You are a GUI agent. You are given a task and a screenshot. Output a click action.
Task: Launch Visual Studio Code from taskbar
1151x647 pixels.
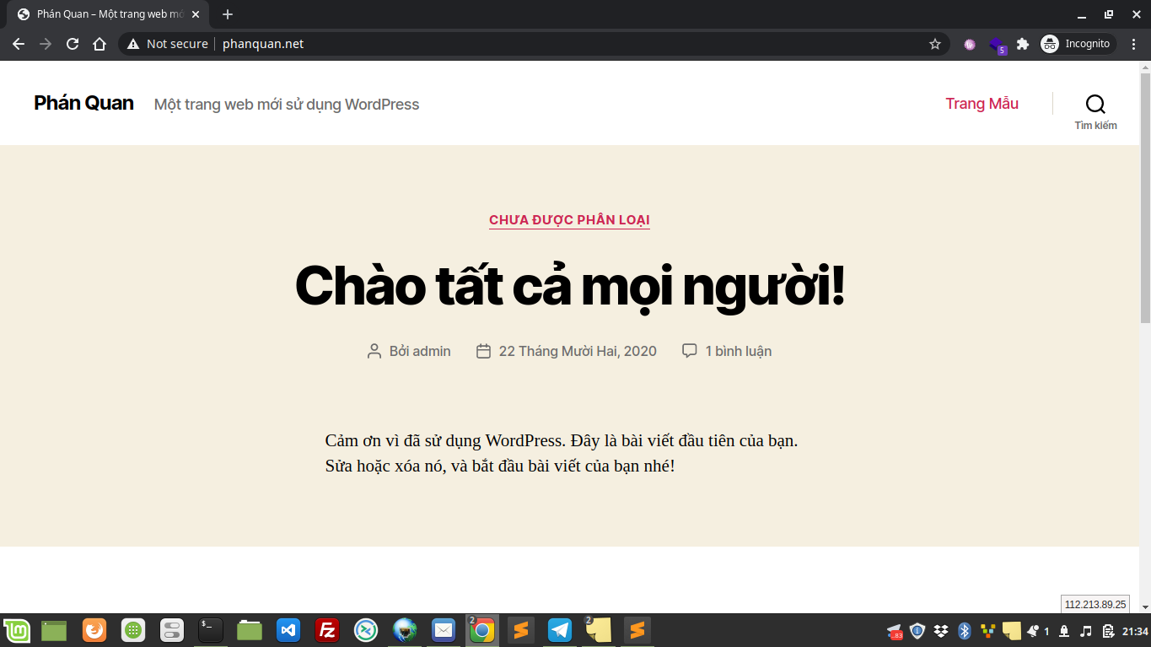click(x=288, y=630)
